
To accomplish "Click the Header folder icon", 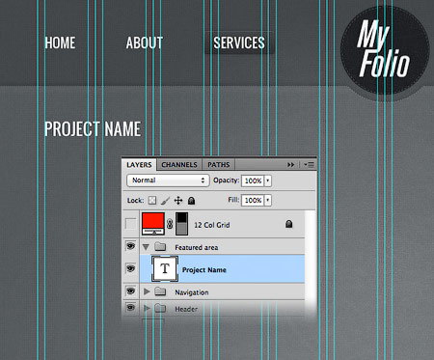I will pyautogui.click(x=160, y=309).
